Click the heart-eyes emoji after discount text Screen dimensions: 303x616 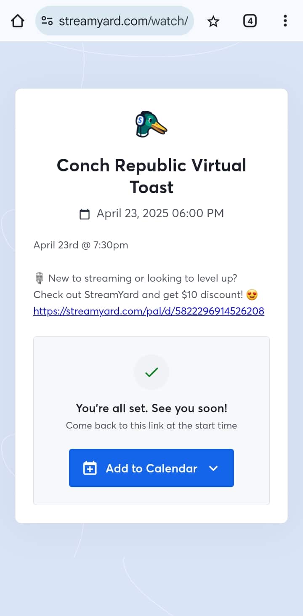252,295
